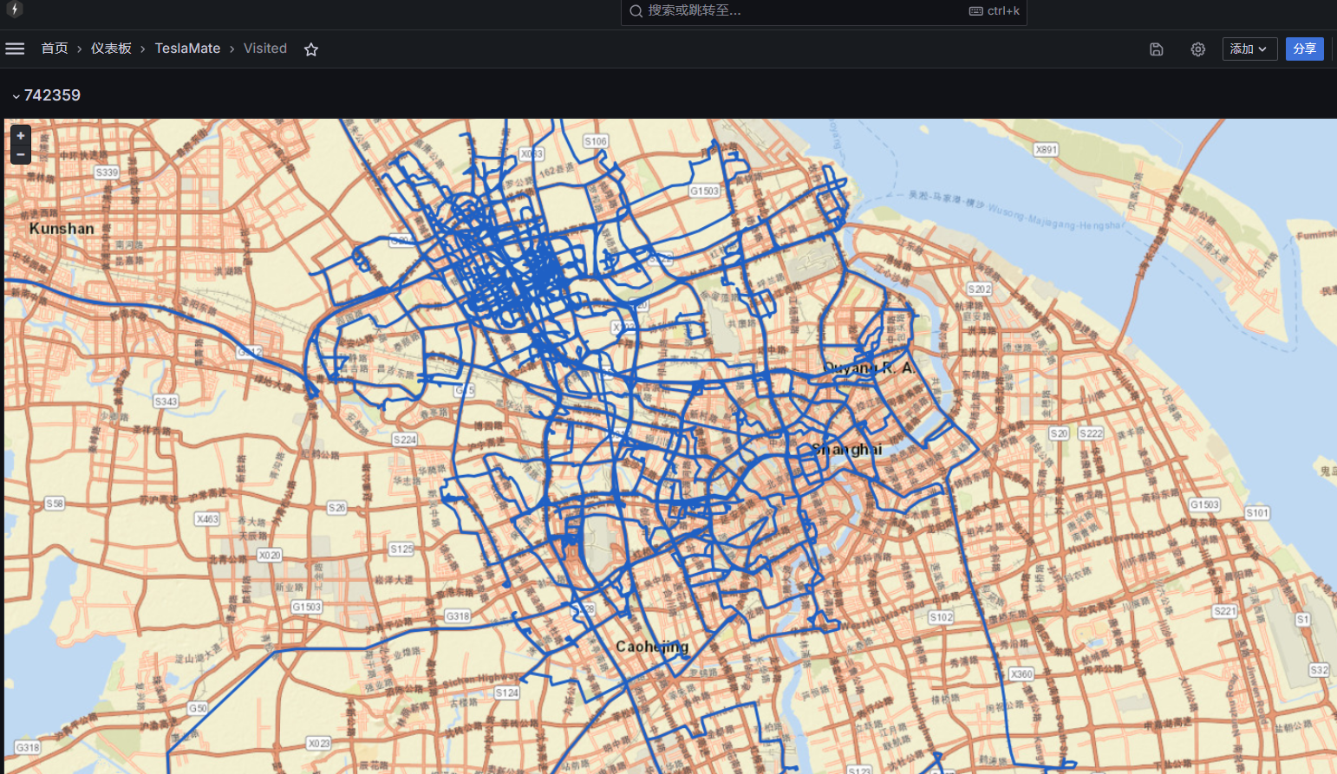Click the 搜索或跳转至 search field
Screen dimensions: 1337x774
pyautogui.click(x=798, y=11)
